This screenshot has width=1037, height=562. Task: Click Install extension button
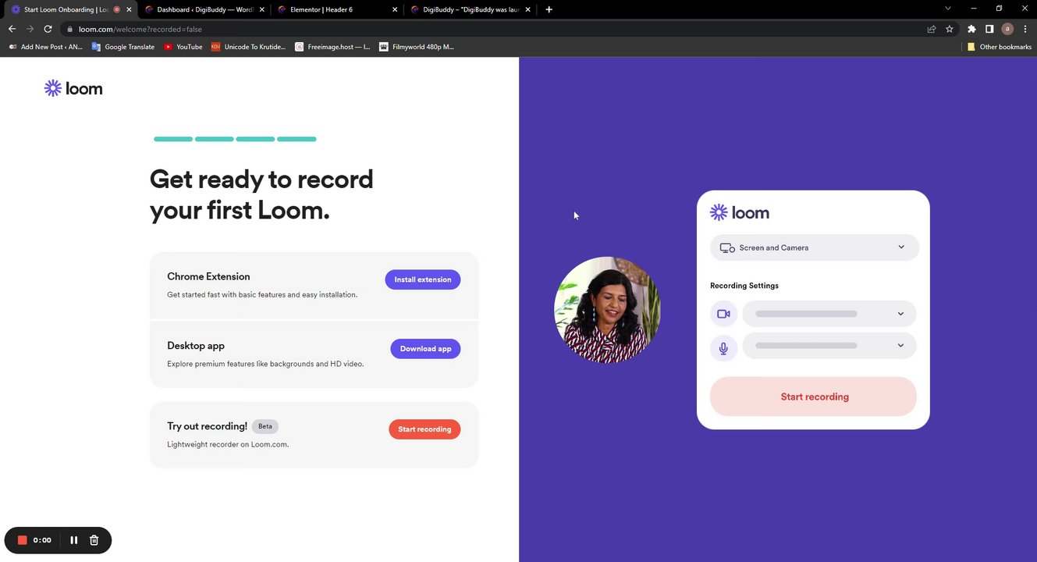point(422,279)
